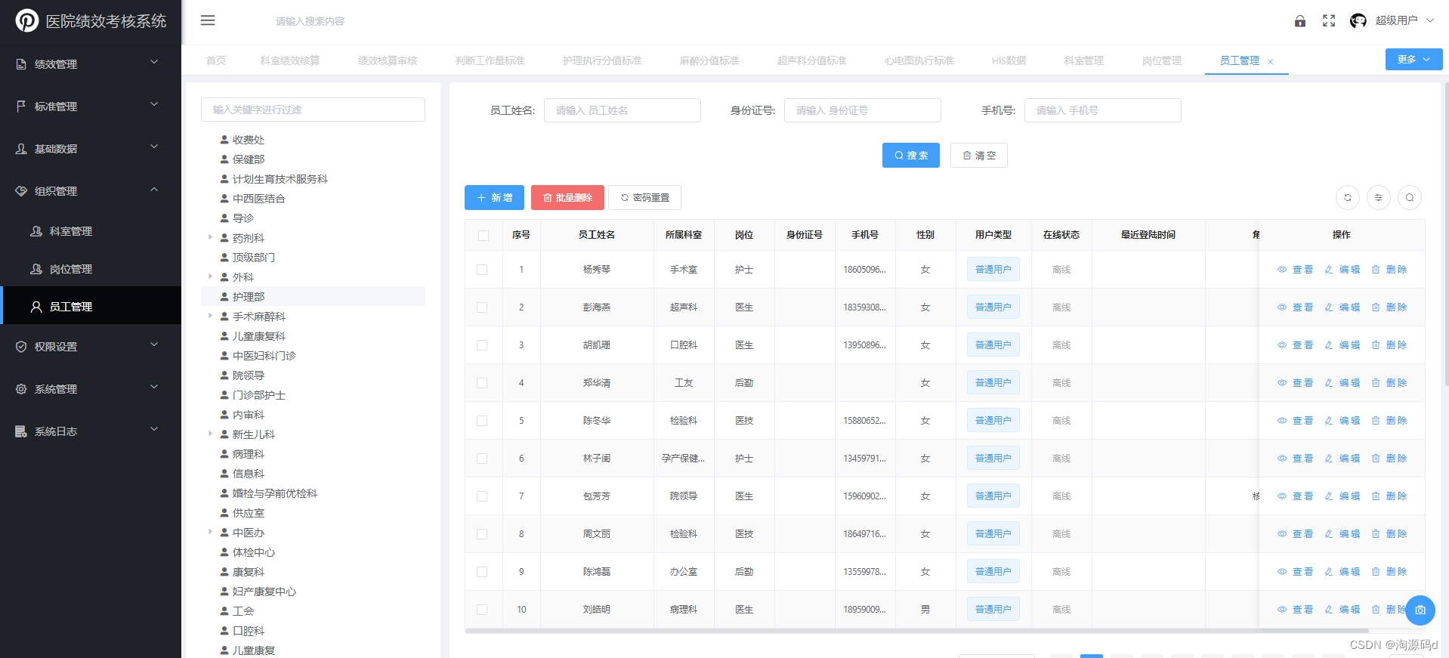Screen dimensions: 1449x658
Task: Expand 系统管理 sidebar menu
Action: pyautogui.click(x=91, y=388)
